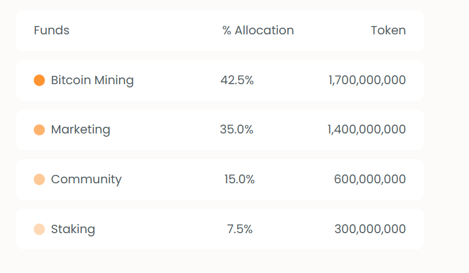Select the 1,400,000,000 token amount
Viewport: 469px width, 273px height.
367,130
